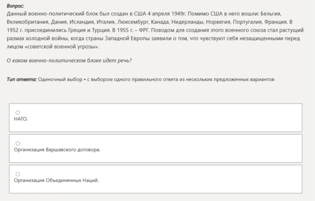This screenshot has width=315, height=201.
Task: Click the Организация Варшавского договора label text
Action: coord(57,150)
